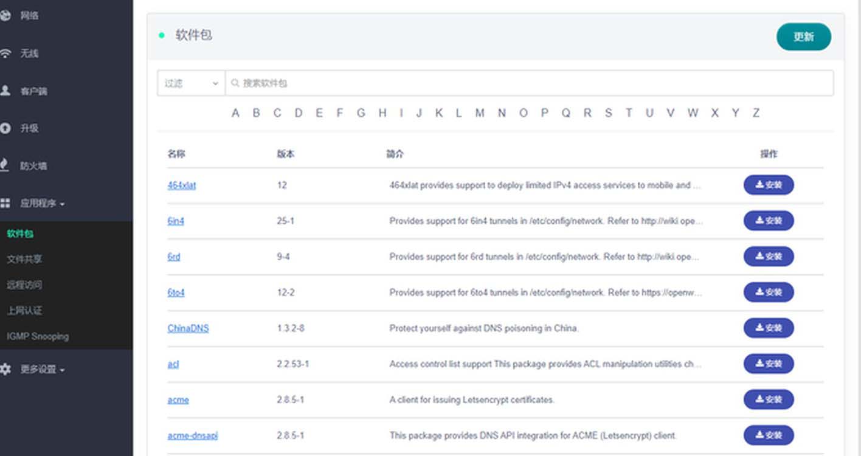Viewport: 861px width, 456px height.
Task: Click the network globe icon in sidebar
Action: point(5,16)
